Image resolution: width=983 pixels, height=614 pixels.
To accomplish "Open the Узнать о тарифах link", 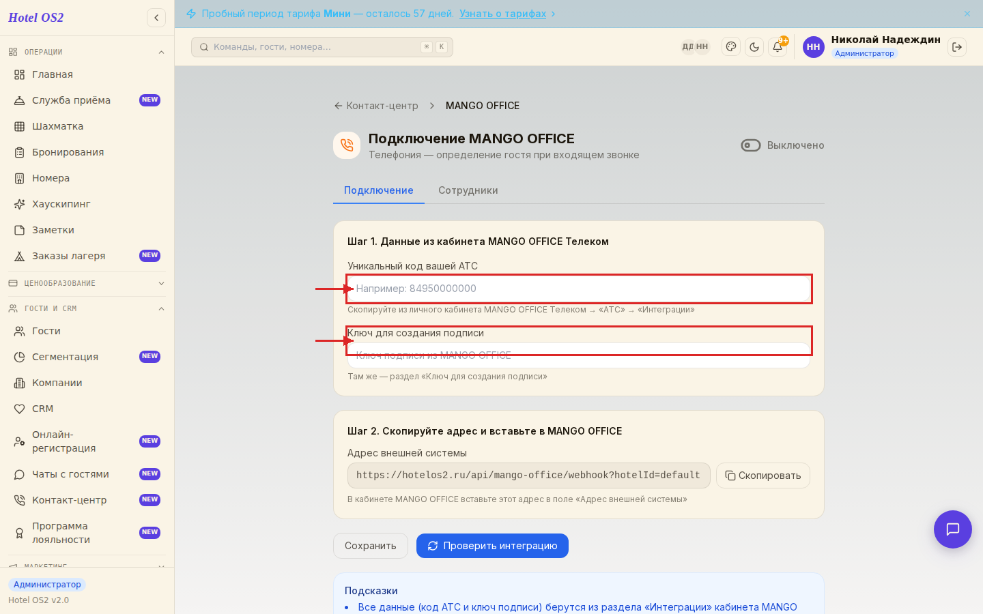I will tap(503, 14).
